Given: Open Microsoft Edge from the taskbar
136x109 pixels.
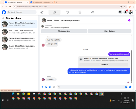Looking at the screenshot, I should pos(13,94).
